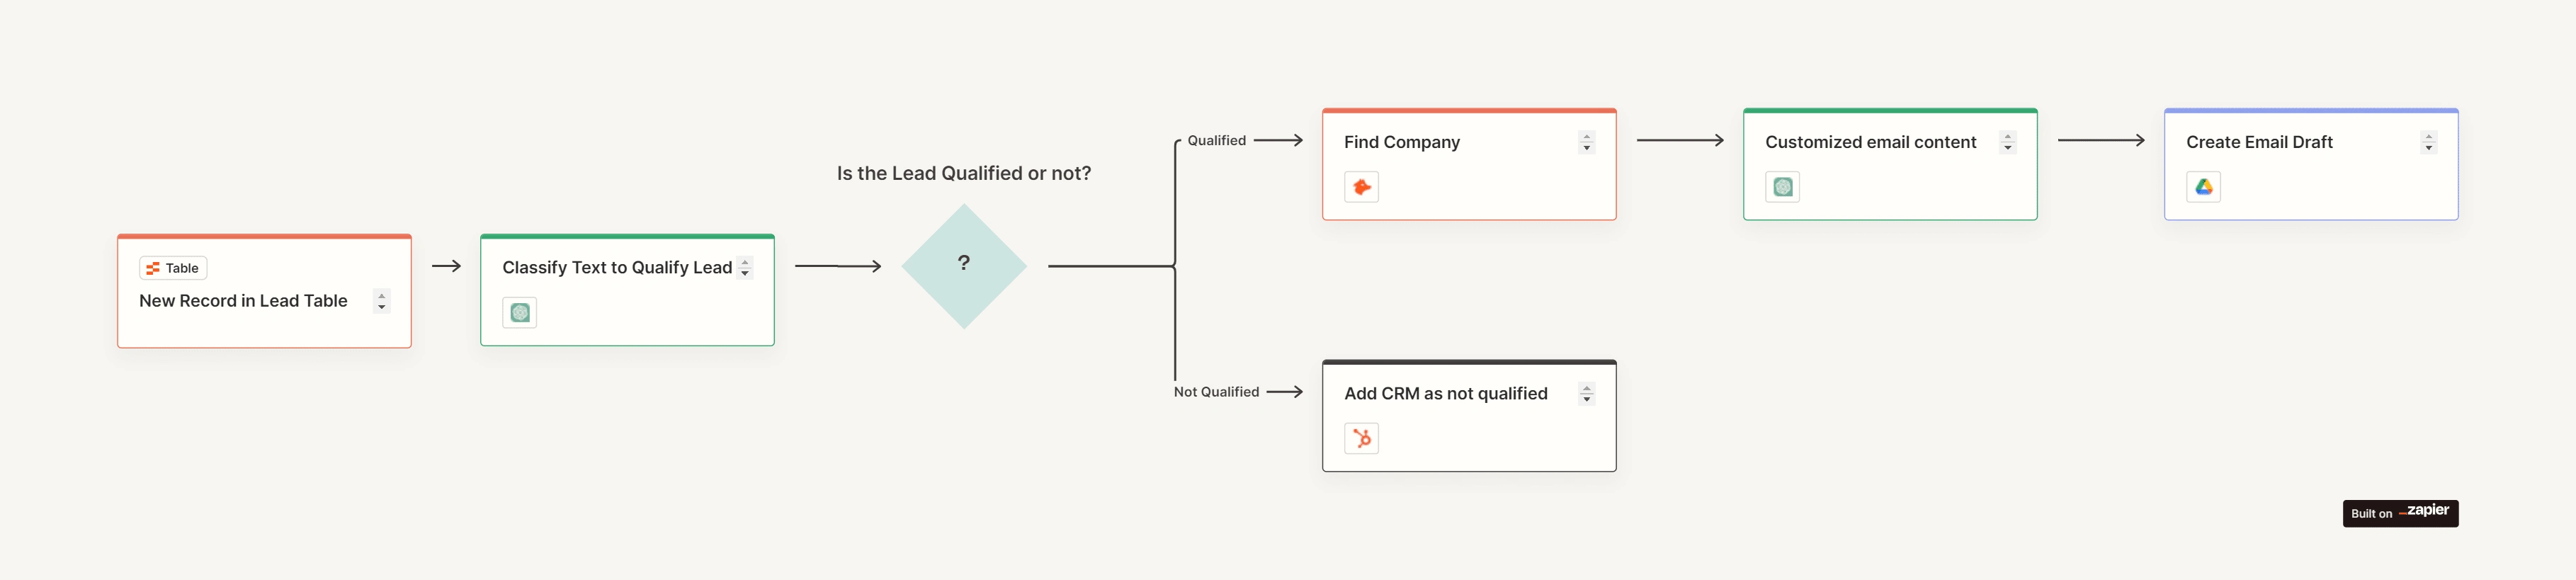Image resolution: width=2576 pixels, height=580 pixels.
Task: Select the Not Qualified branch label
Action: tap(1216, 392)
